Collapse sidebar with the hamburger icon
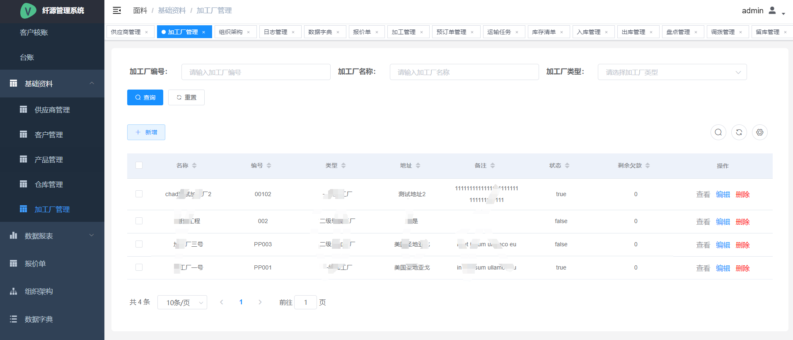 117,10
